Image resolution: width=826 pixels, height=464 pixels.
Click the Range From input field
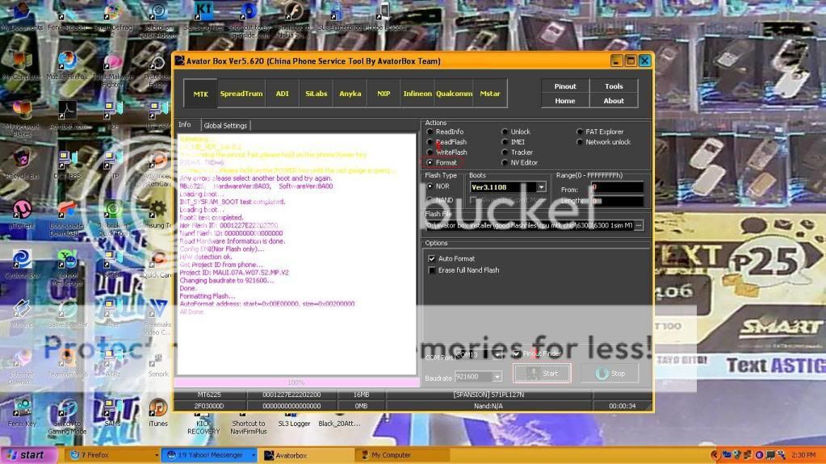(617, 187)
